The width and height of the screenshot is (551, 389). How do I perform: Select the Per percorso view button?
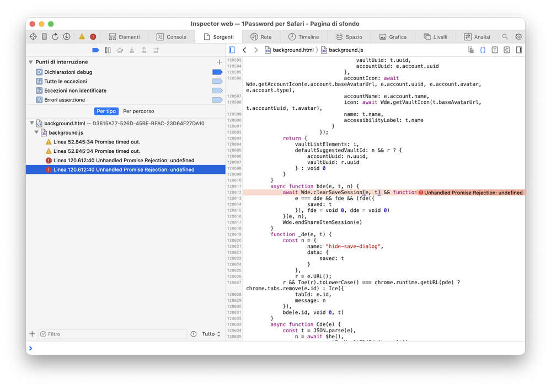coord(138,111)
